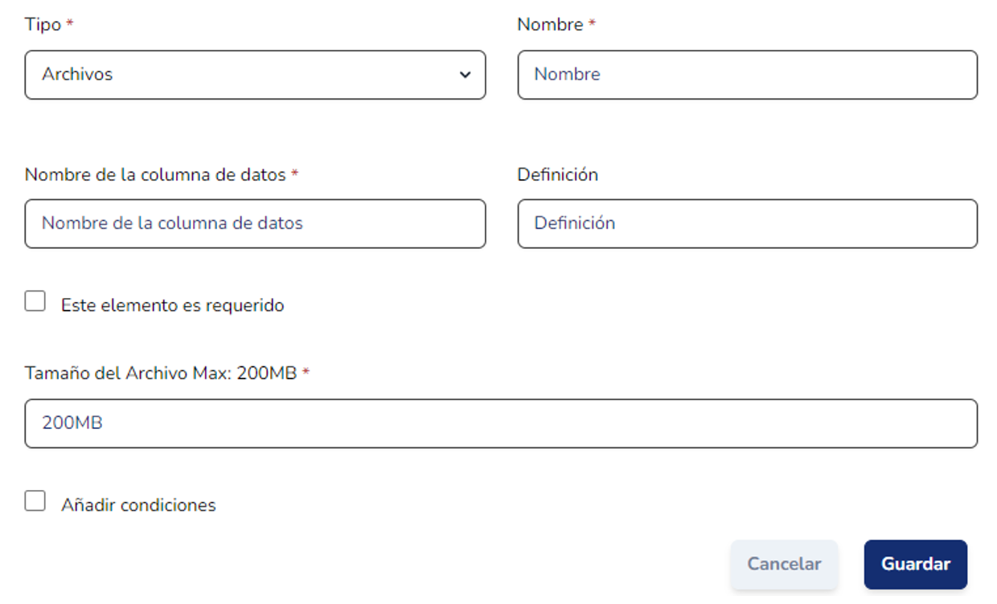The width and height of the screenshot is (997, 604).
Task: Click the chevron arrow in Tipo selector
Action: point(465,75)
